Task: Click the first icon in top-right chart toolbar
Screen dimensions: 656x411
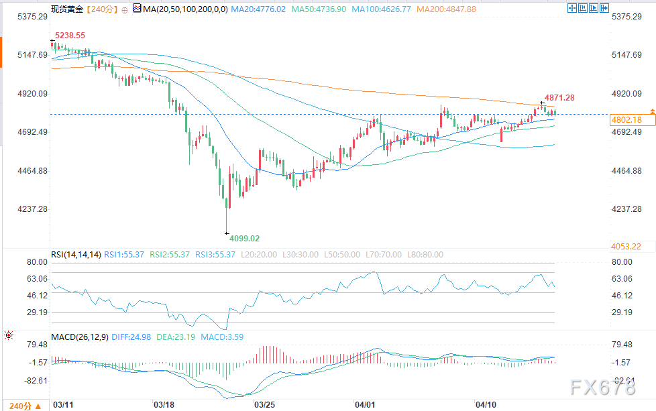Action: click(572, 9)
